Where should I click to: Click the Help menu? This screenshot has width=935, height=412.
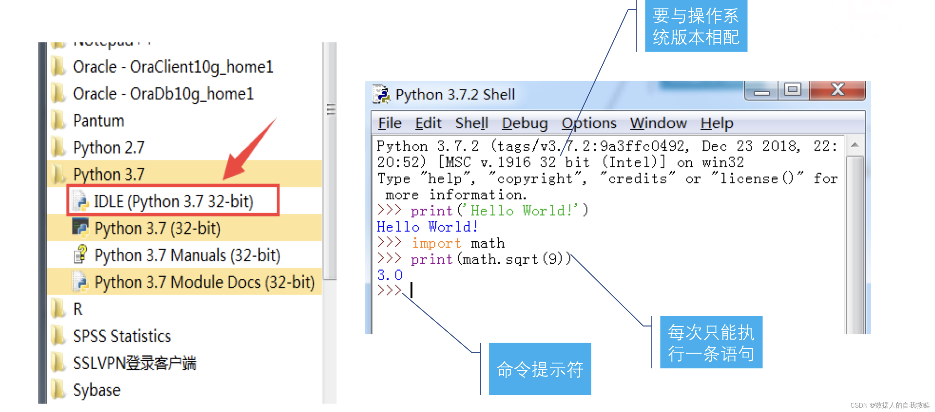(717, 123)
